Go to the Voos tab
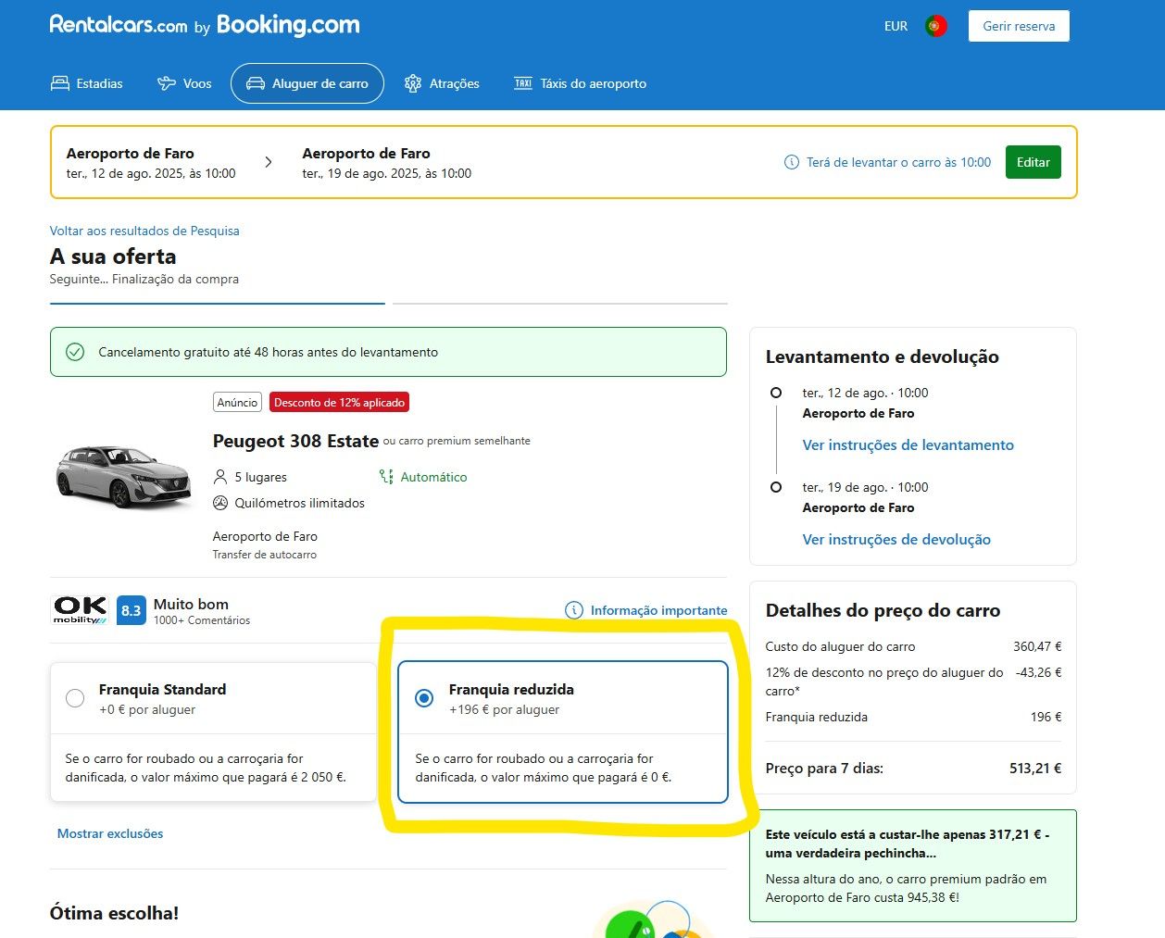 [185, 83]
